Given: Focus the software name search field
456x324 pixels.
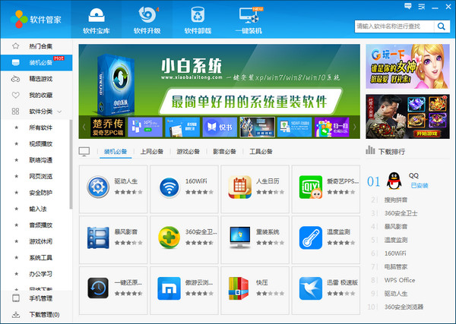Looking at the screenshot, I should coord(394,27).
